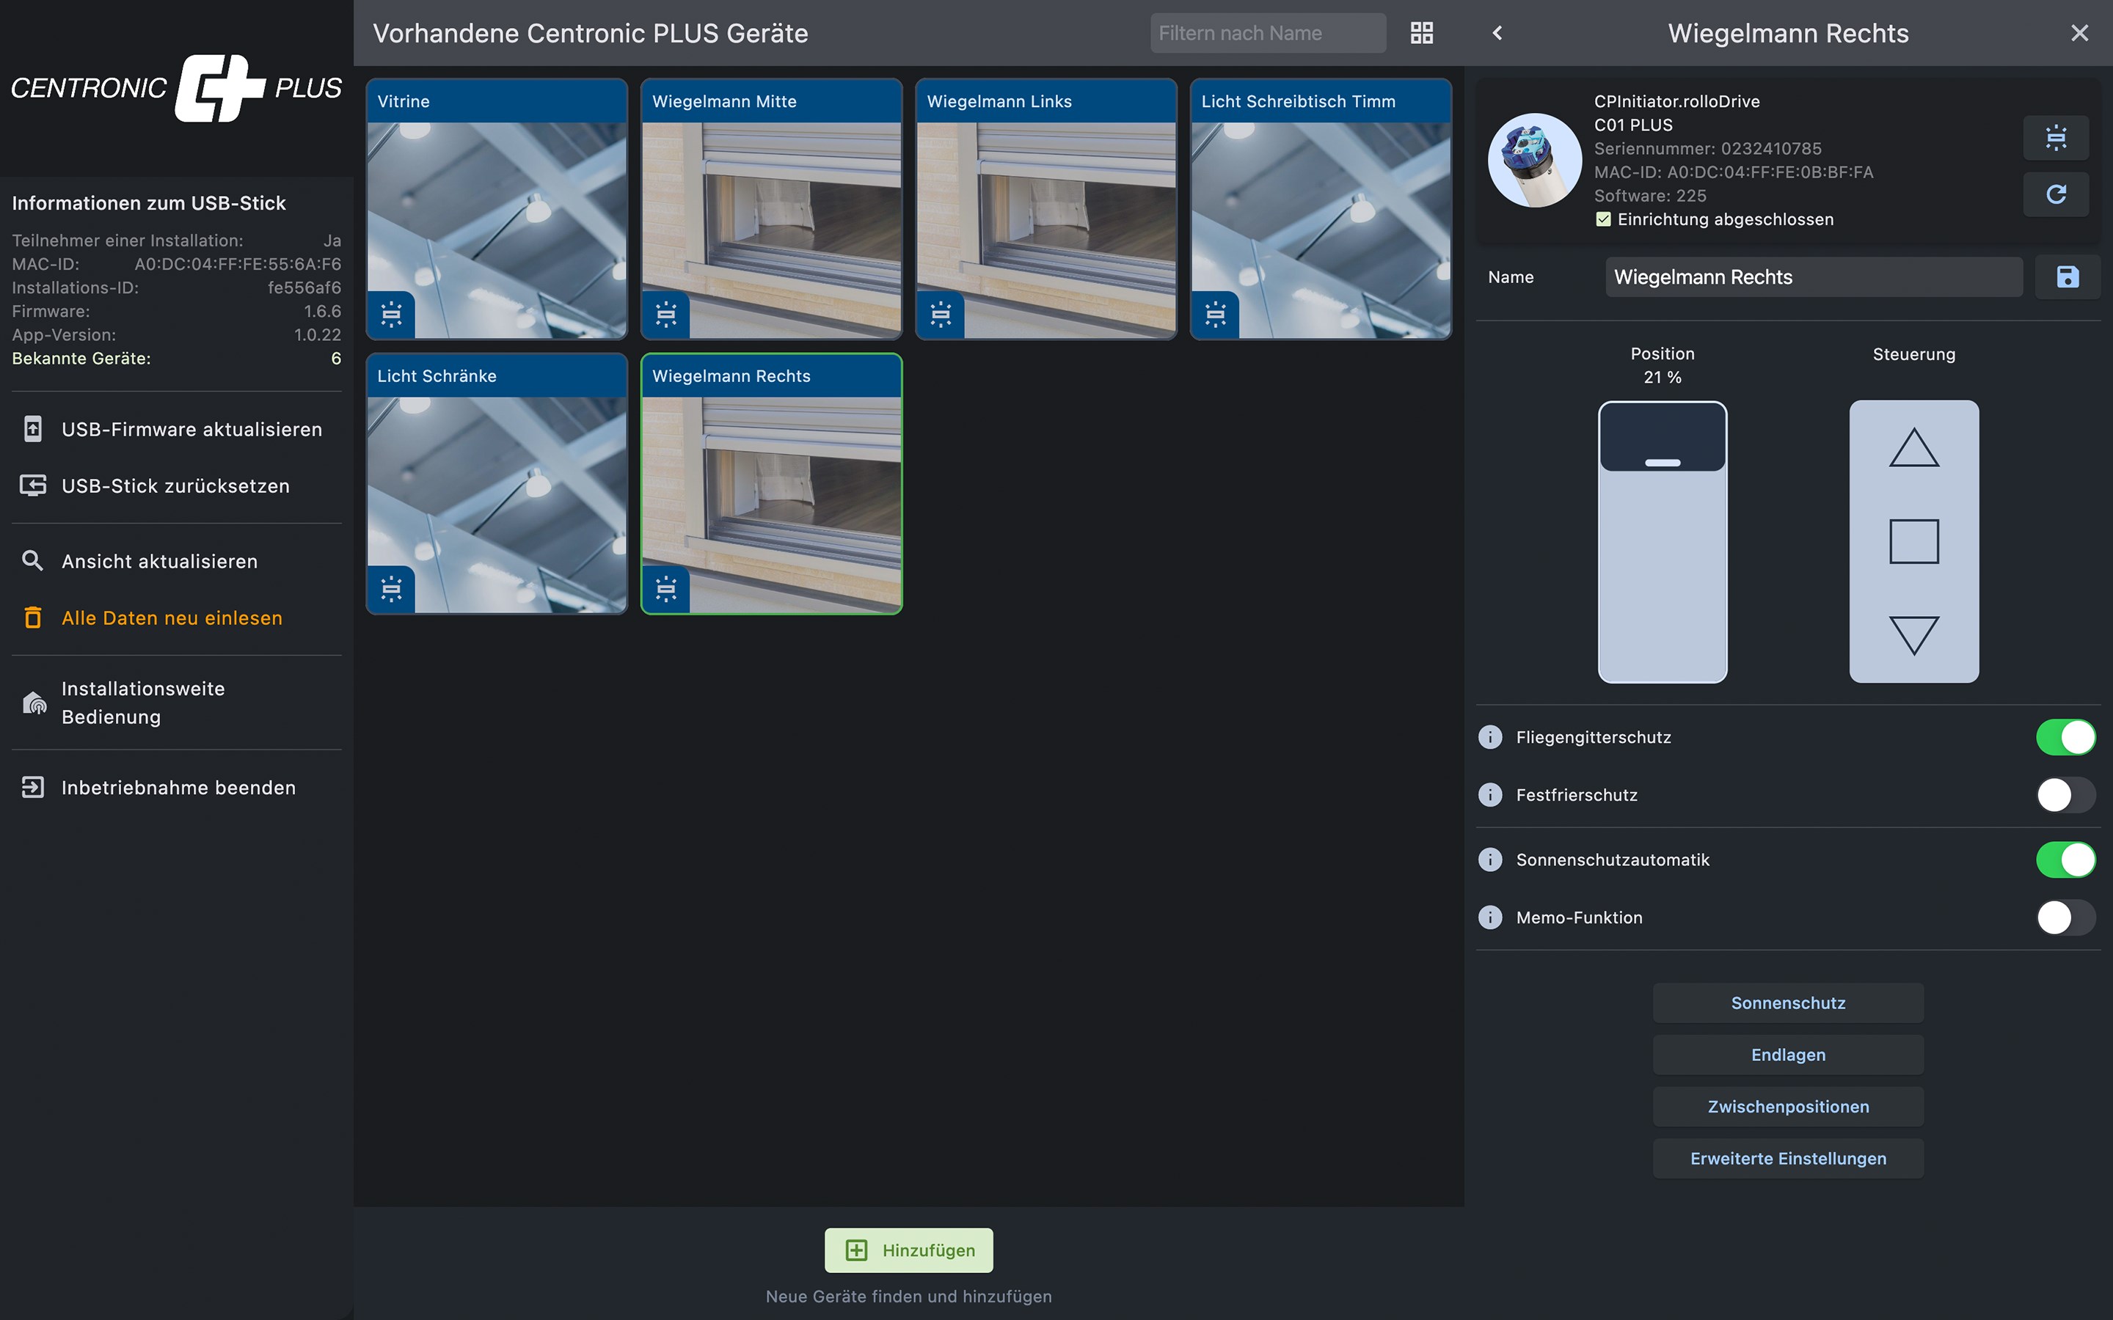2113x1320 pixels.
Task: Go back with the left chevron
Action: click(x=1497, y=33)
